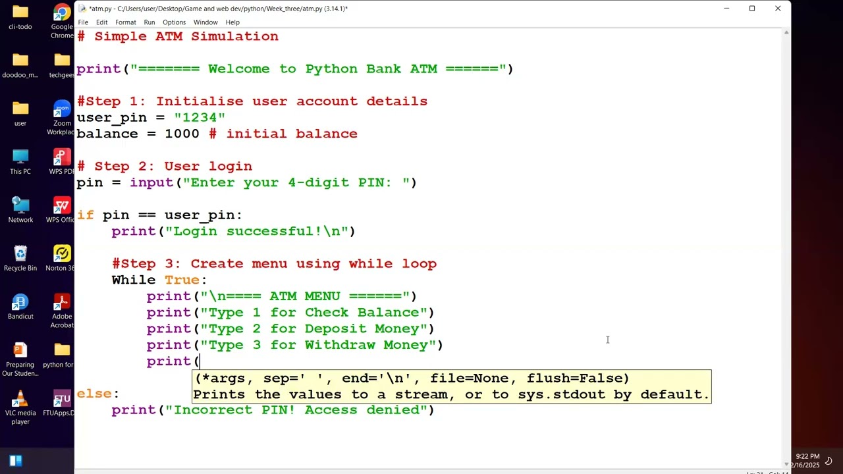Close the atm.py editor window
Image resolution: width=843 pixels, height=474 pixels.
pos(778,9)
